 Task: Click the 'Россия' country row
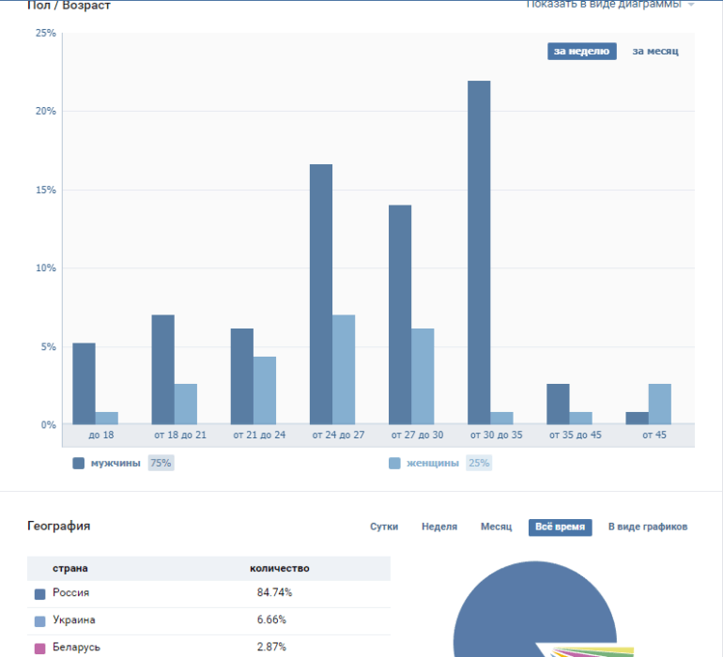[x=208, y=594]
